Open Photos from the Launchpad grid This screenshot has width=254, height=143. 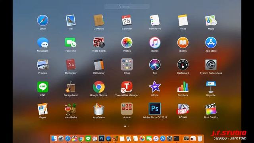pos(127,43)
